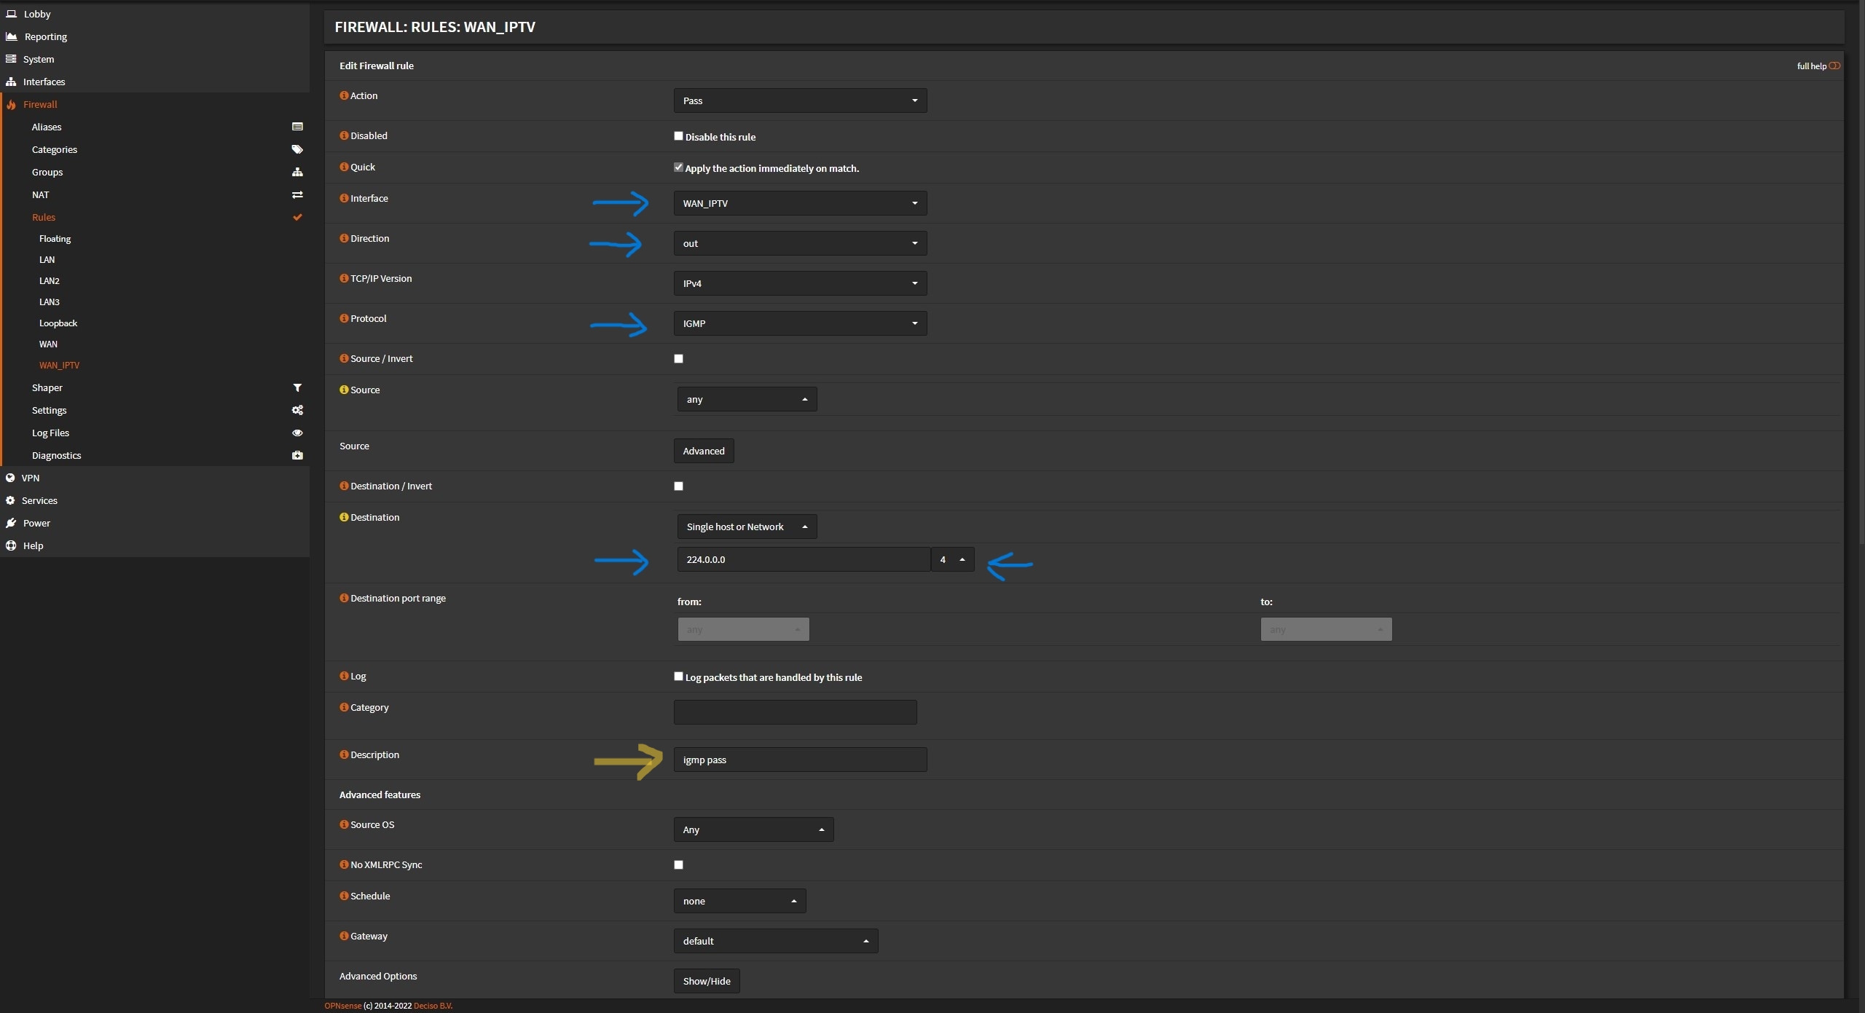This screenshot has width=1865, height=1013.
Task: Click the Description field containing igmp pass
Action: [799, 760]
